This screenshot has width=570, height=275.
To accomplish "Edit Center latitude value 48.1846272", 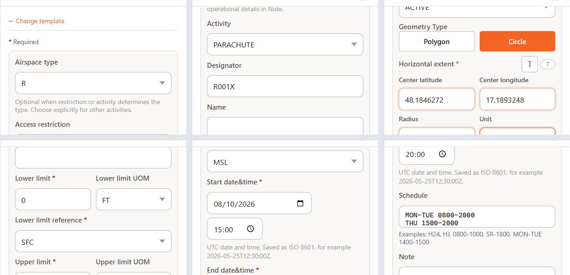I will [437, 99].
